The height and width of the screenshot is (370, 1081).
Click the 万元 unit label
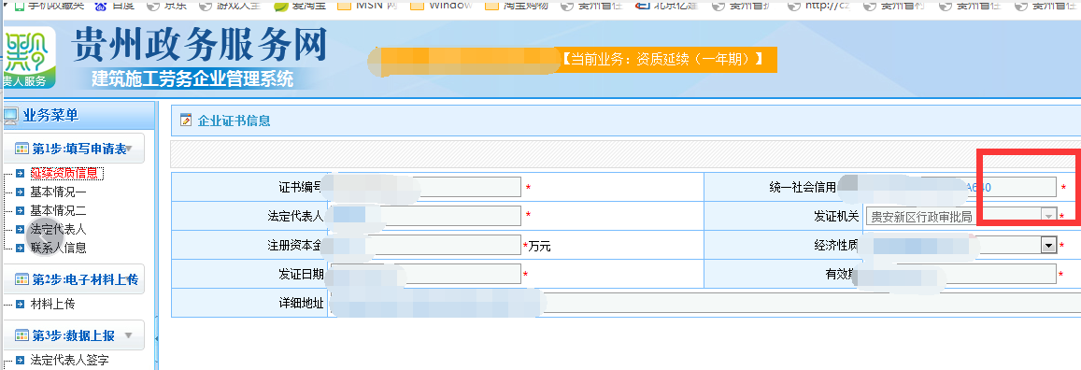pos(539,246)
